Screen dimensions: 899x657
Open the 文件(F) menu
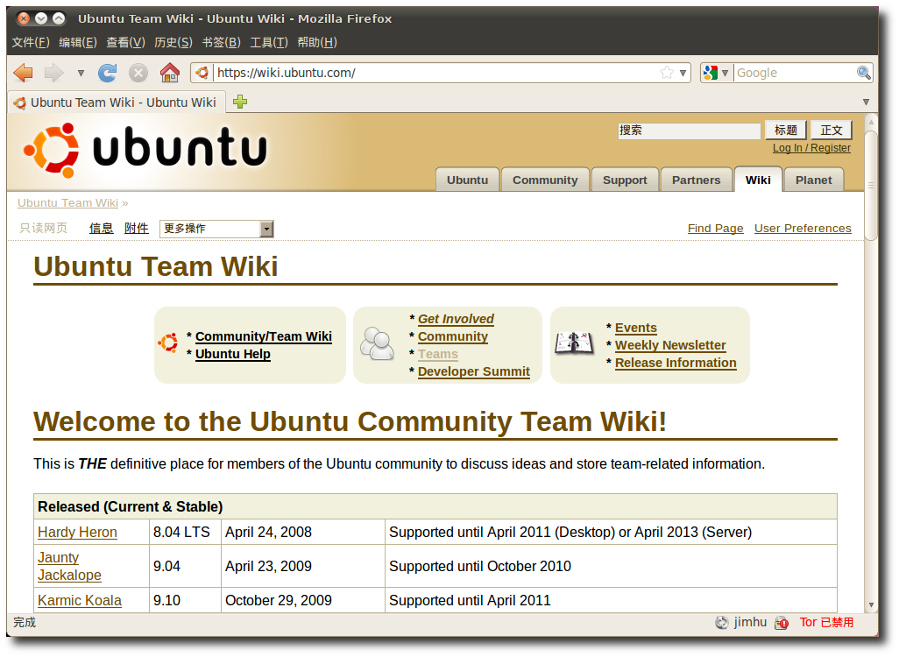pyautogui.click(x=31, y=42)
